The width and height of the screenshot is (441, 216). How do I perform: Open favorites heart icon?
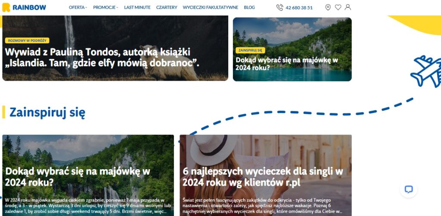pyautogui.click(x=338, y=7)
